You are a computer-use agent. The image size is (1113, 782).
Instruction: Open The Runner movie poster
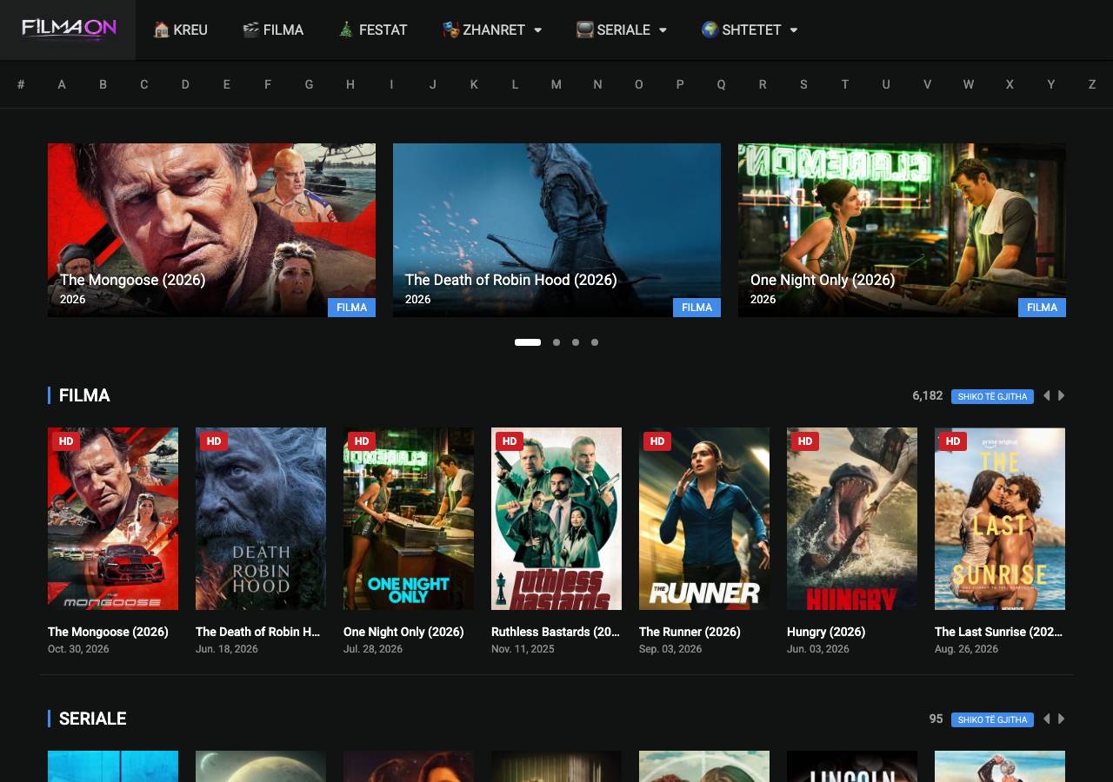[x=704, y=519]
